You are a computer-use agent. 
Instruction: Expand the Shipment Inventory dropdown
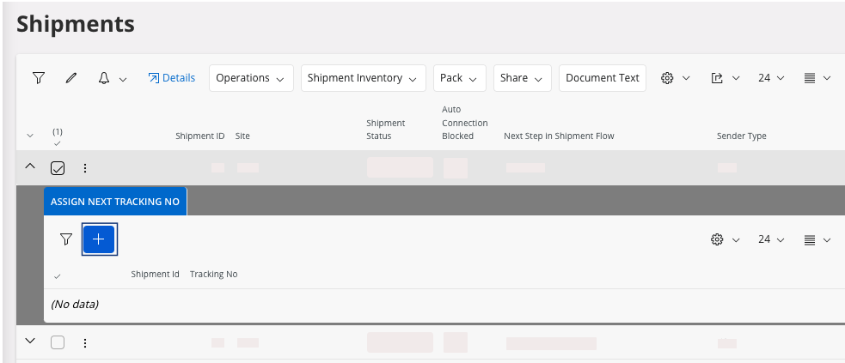363,78
